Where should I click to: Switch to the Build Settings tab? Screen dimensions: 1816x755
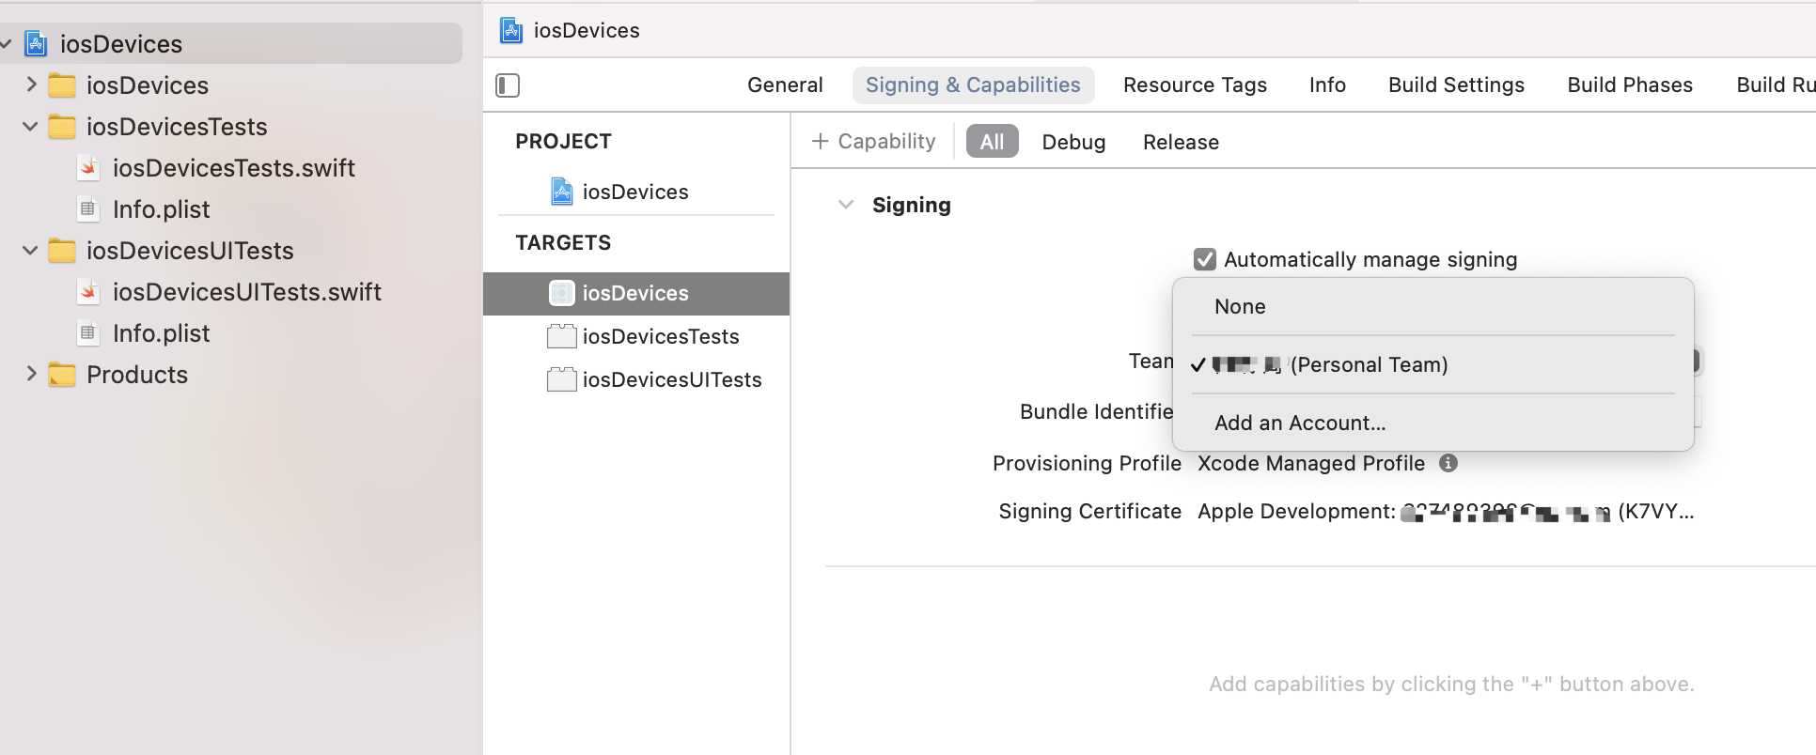pos(1456,85)
